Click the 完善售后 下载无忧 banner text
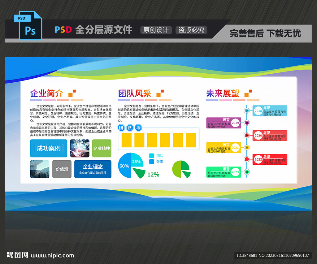The height and width of the screenshot is (264, 317). (x=265, y=33)
